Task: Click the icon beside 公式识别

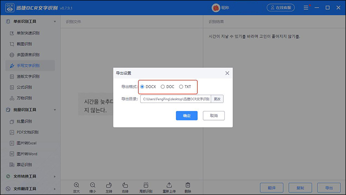Action: tap(12, 87)
